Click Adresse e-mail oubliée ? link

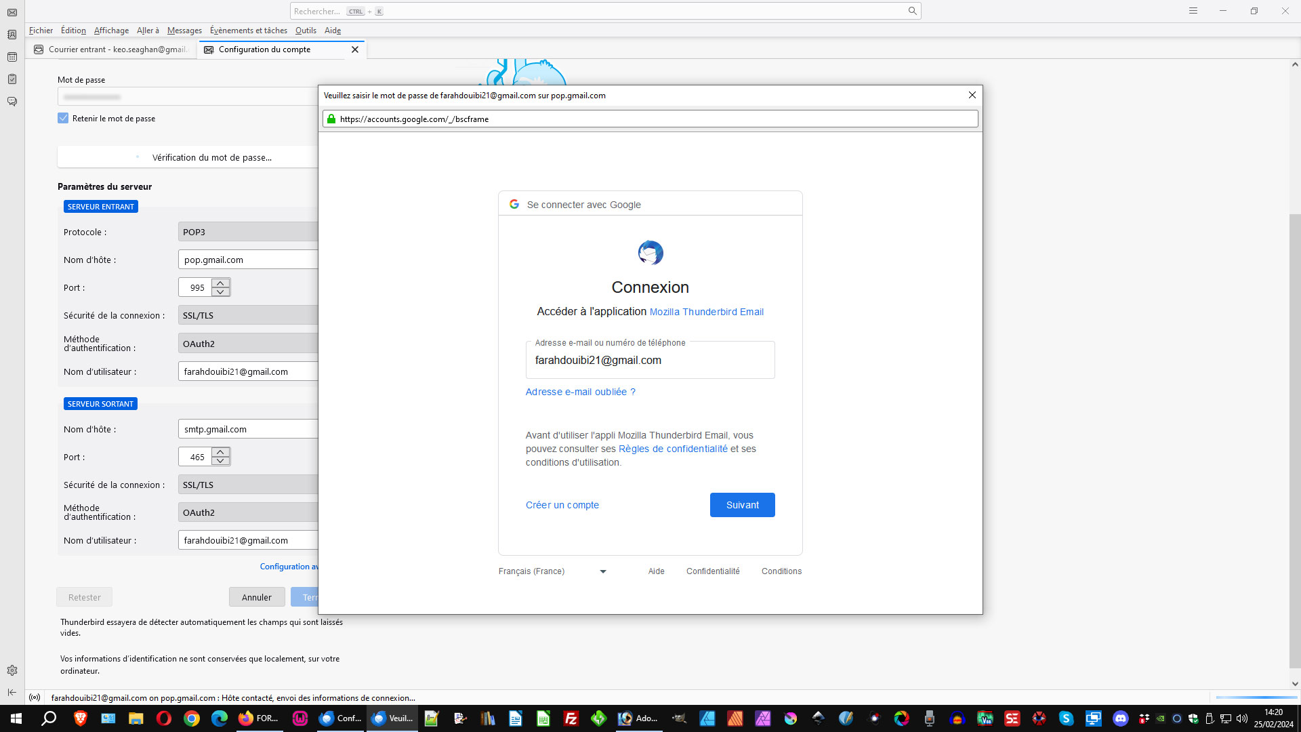(x=580, y=392)
